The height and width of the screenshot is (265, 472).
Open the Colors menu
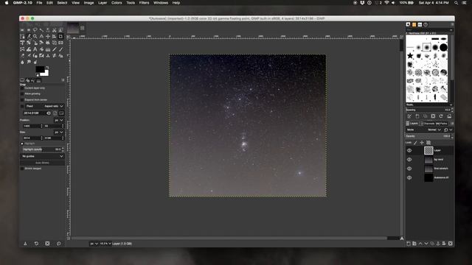117,3
